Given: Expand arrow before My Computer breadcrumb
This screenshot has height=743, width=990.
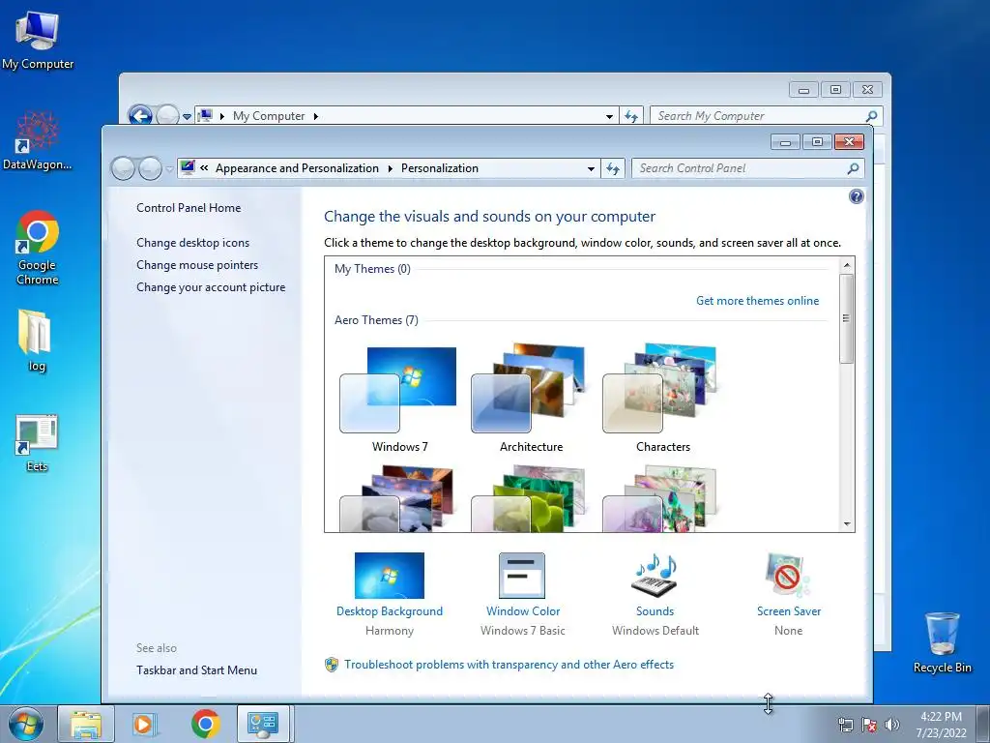Looking at the screenshot, I should pos(222,116).
